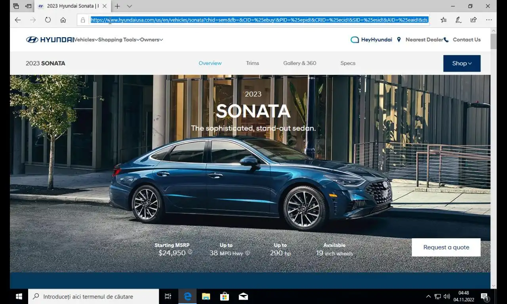This screenshot has height=304, width=507.
Task: Click the Nearest Dealer link
Action: point(424,40)
